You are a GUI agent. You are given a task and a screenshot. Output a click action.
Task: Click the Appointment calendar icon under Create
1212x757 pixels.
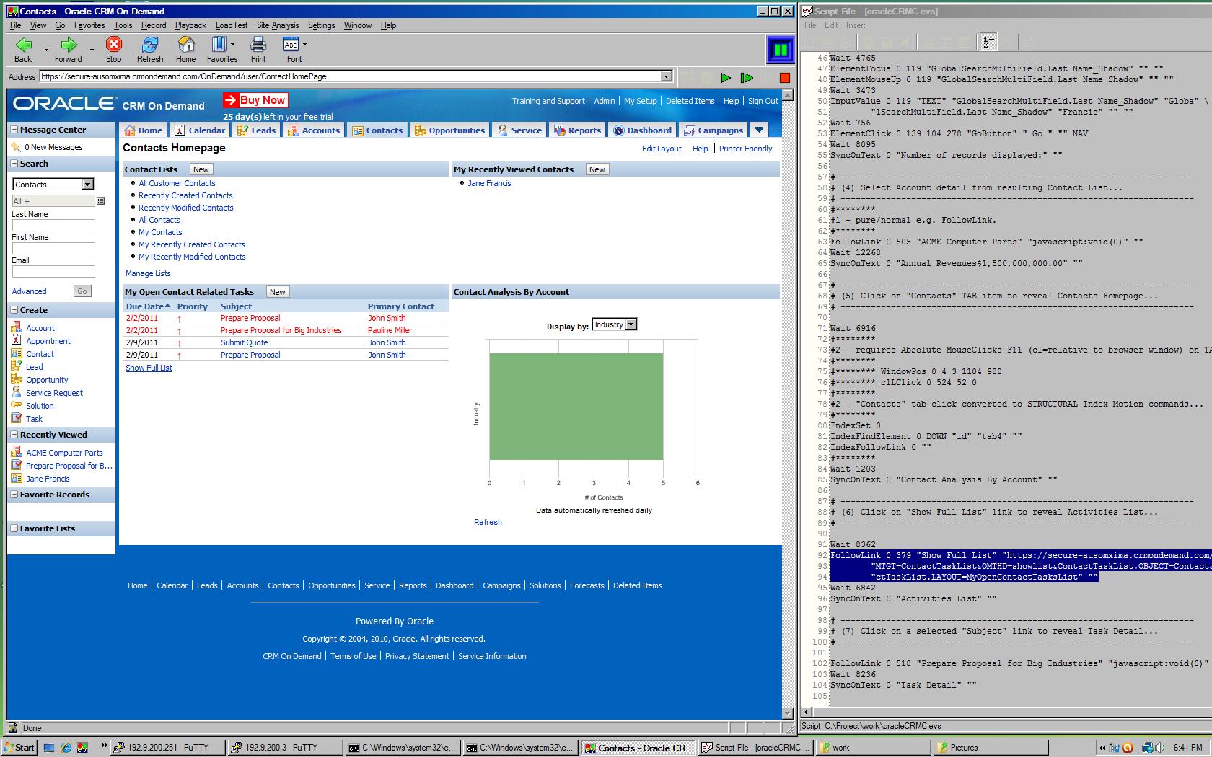[x=17, y=340]
